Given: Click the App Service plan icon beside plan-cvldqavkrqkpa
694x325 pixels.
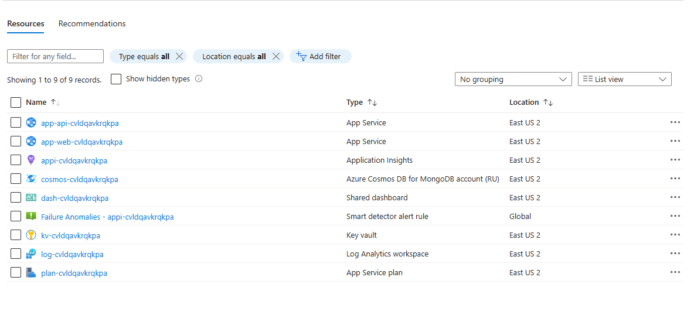Looking at the screenshot, I should click(x=31, y=272).
